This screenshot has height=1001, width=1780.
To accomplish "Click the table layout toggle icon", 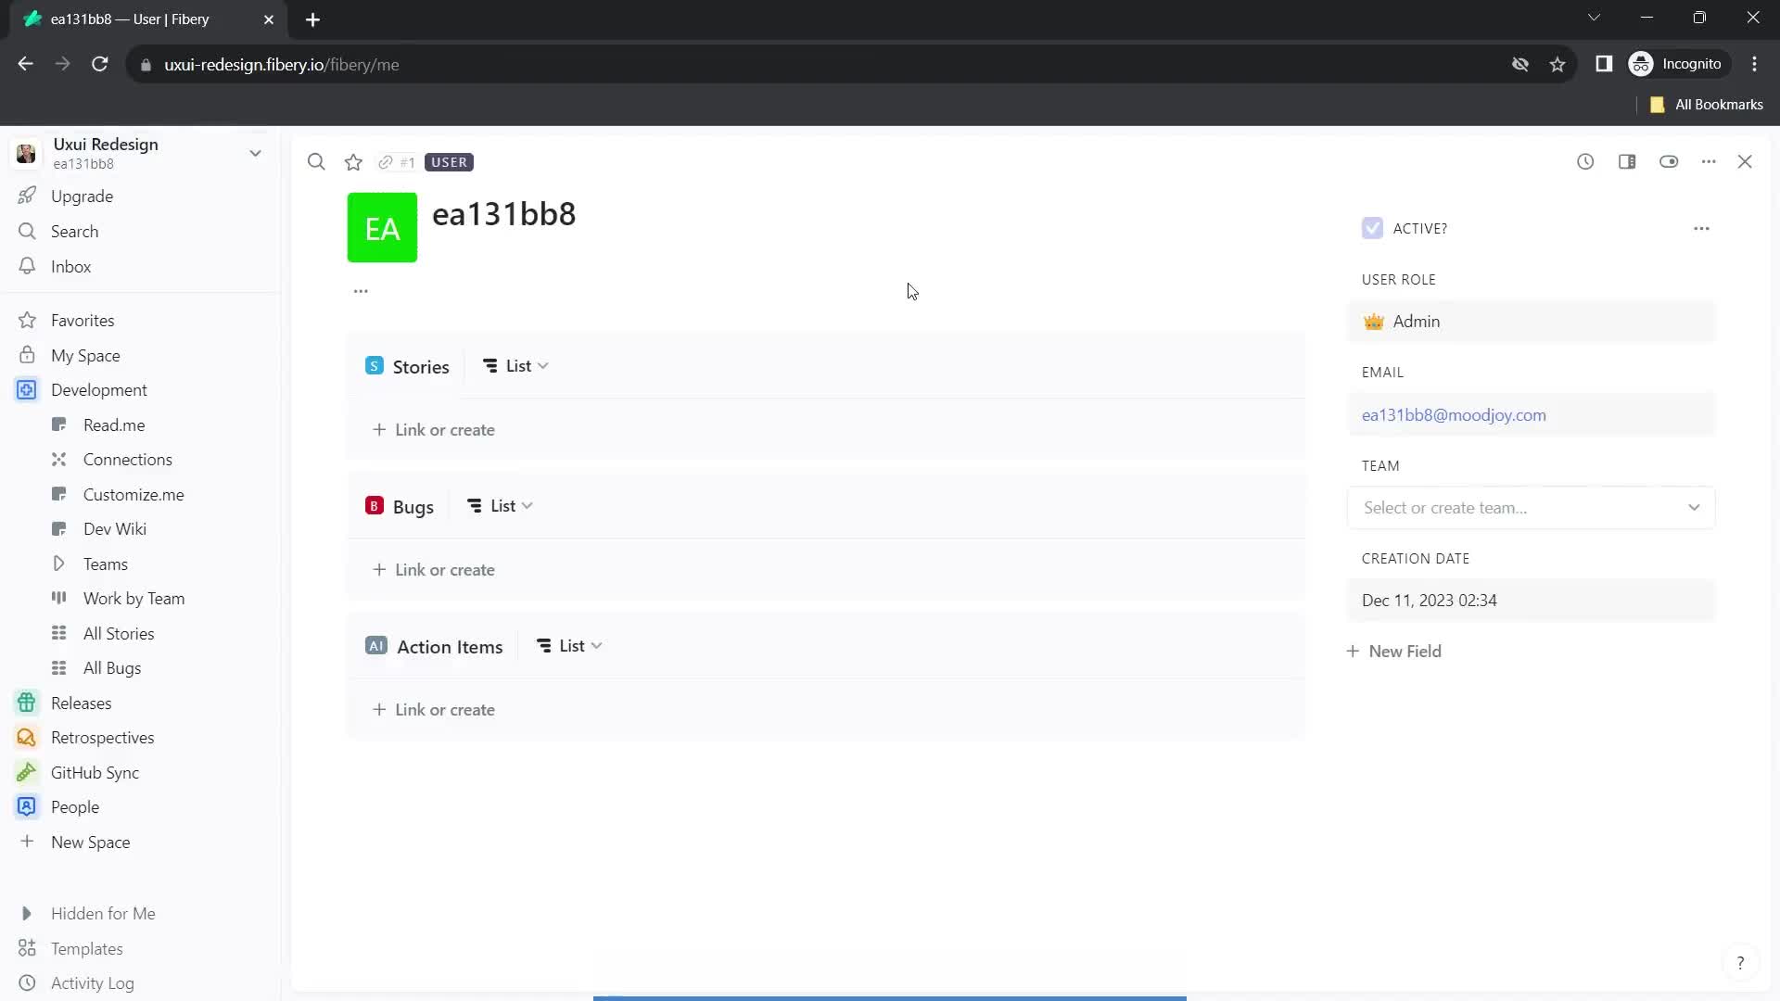I will click(x=1627, y=161).
